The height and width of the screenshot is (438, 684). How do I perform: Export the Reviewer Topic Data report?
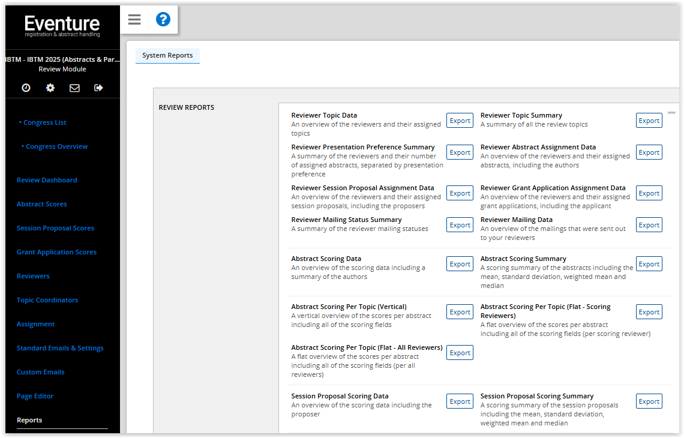pyautogui.click(x=460, y=120)
